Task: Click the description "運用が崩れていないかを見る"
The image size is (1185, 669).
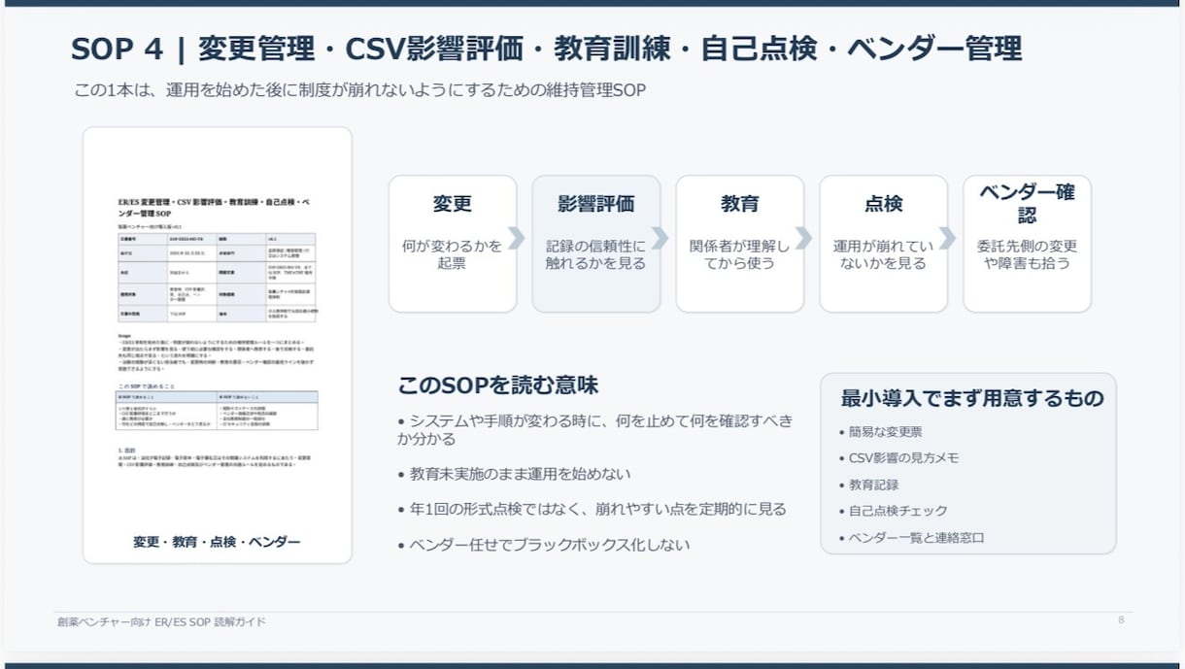Action: (x=884, y=254)
